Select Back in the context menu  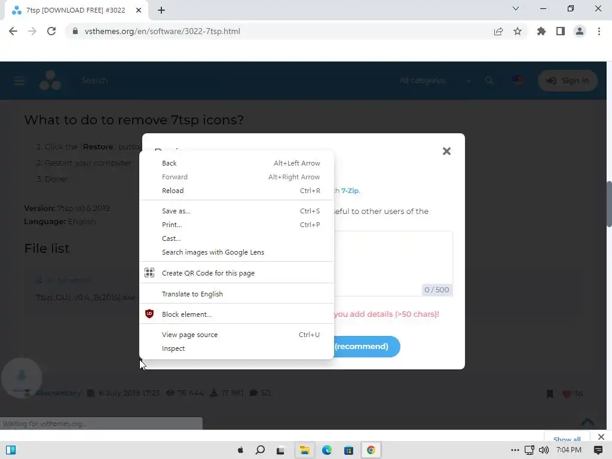pyautogui.click(x=237, y=163)
